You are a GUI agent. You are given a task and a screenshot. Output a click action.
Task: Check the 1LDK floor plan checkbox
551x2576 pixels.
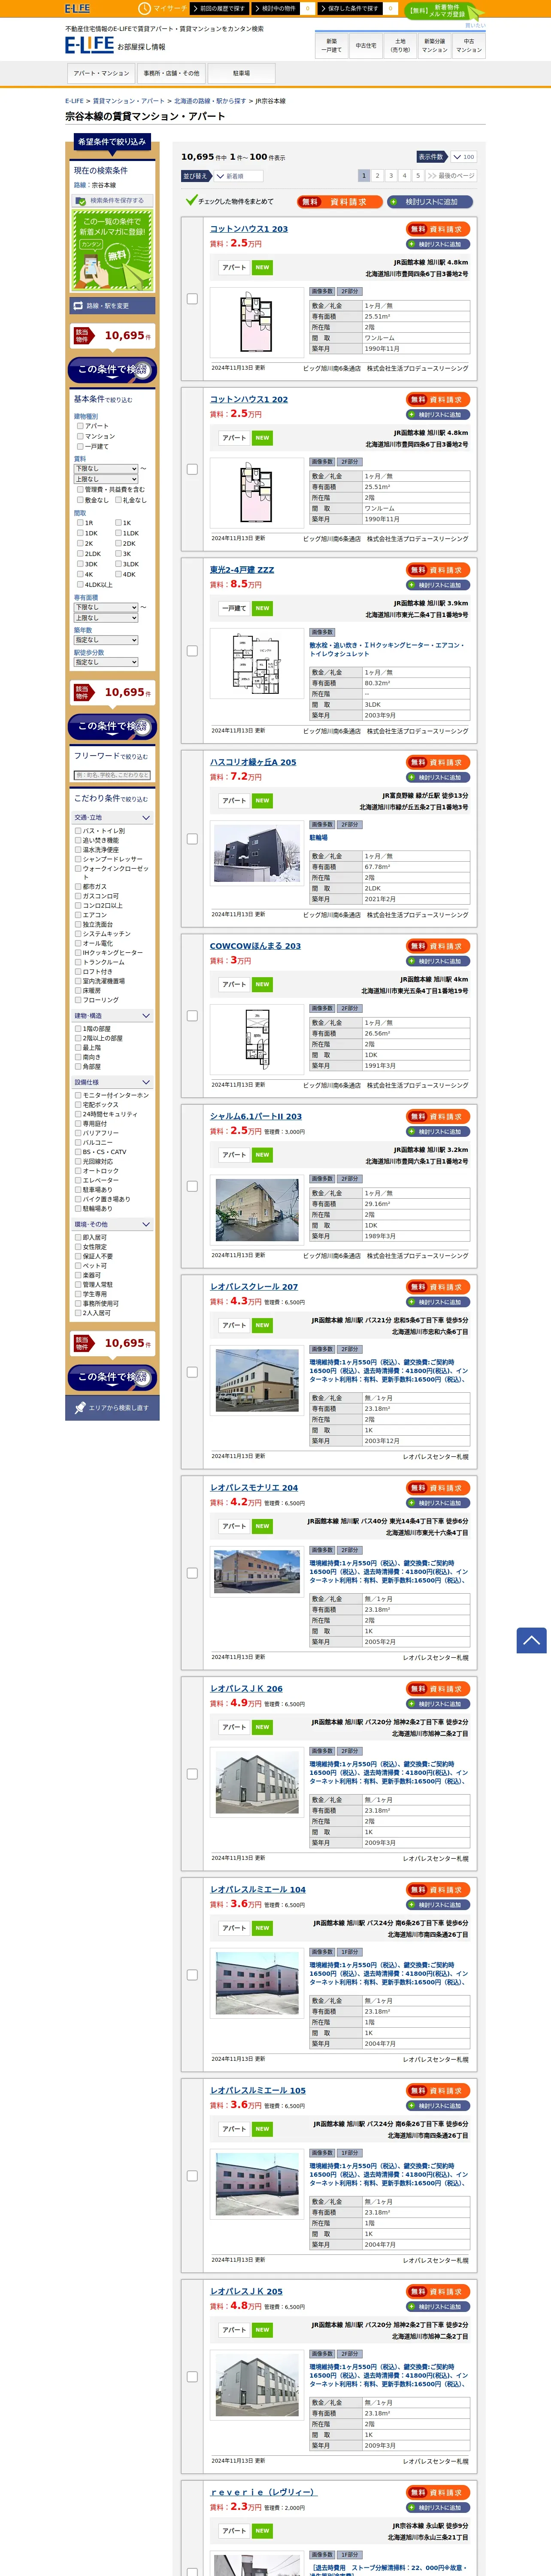[x=118, y=533]
